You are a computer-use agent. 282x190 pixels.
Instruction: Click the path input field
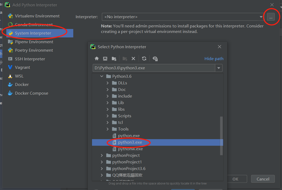pyautogui.click(x=154, y=68)
